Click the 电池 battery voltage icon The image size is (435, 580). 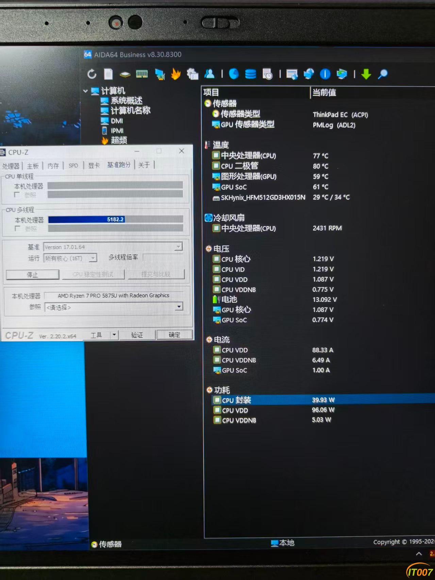216,300
